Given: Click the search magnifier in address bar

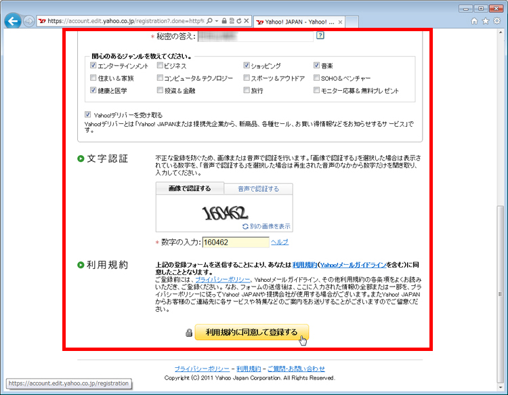Looking at the screenshot, I should (209, 21).
